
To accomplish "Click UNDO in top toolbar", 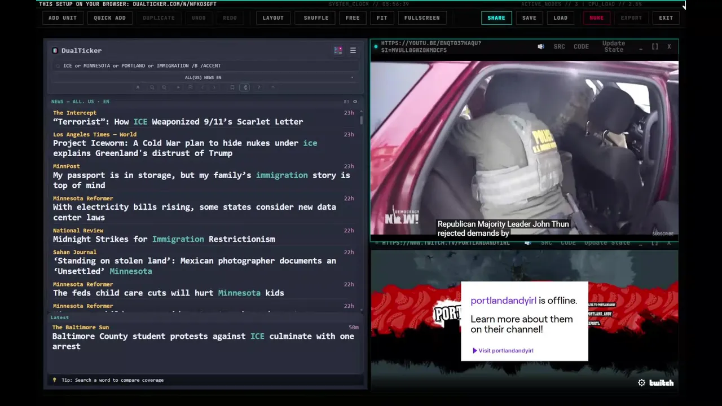I will coord(199,17).
